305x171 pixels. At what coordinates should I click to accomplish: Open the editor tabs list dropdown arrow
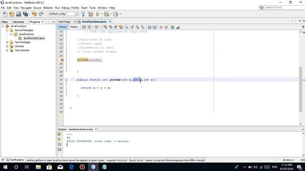pyautogui.click(x=300, y=21)
